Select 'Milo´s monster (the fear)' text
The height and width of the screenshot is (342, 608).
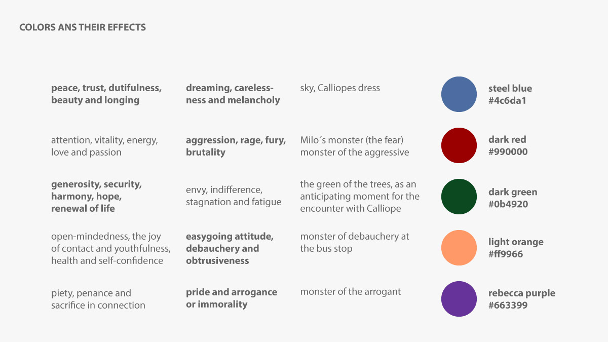point(352,140)
